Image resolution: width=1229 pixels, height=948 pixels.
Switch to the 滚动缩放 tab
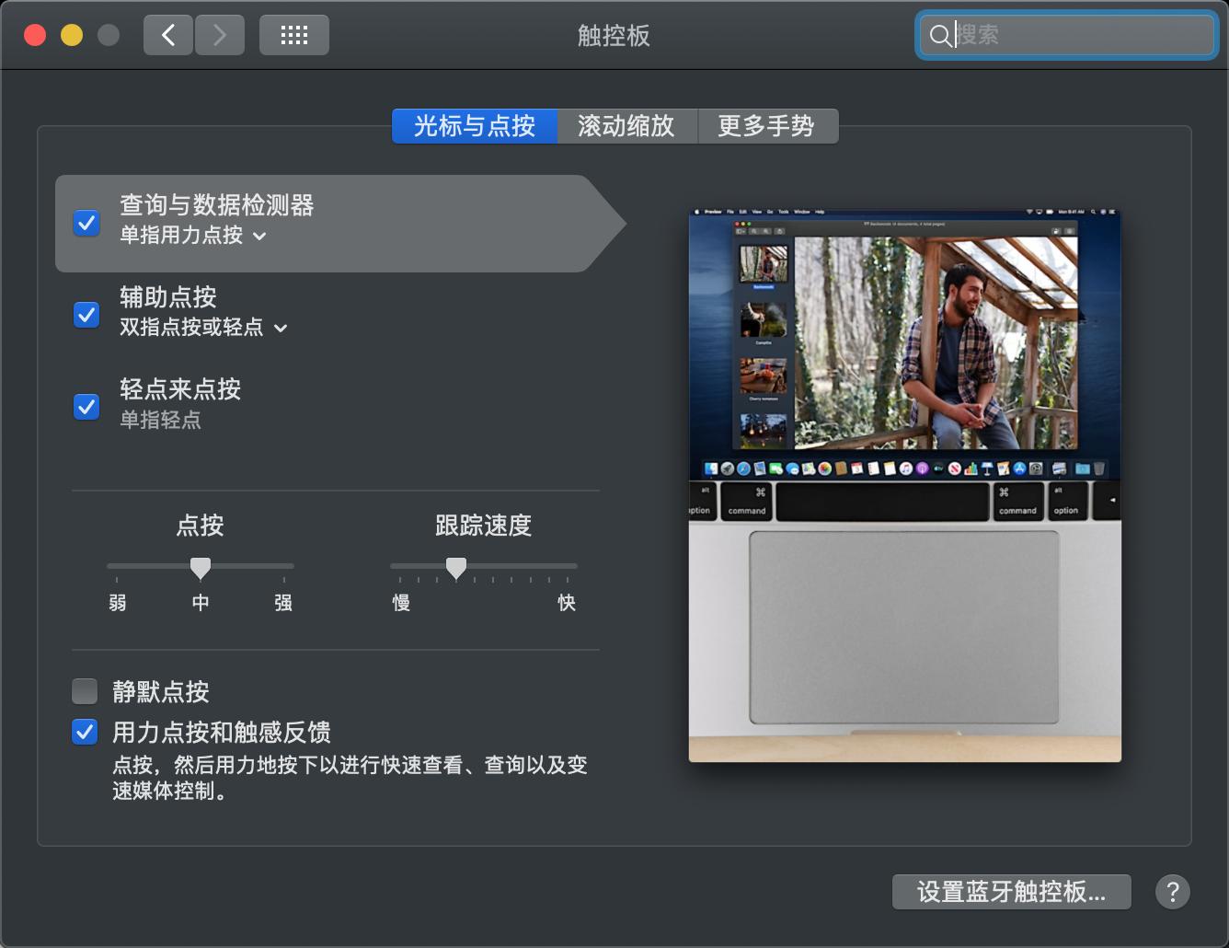(x=627, y=126)
